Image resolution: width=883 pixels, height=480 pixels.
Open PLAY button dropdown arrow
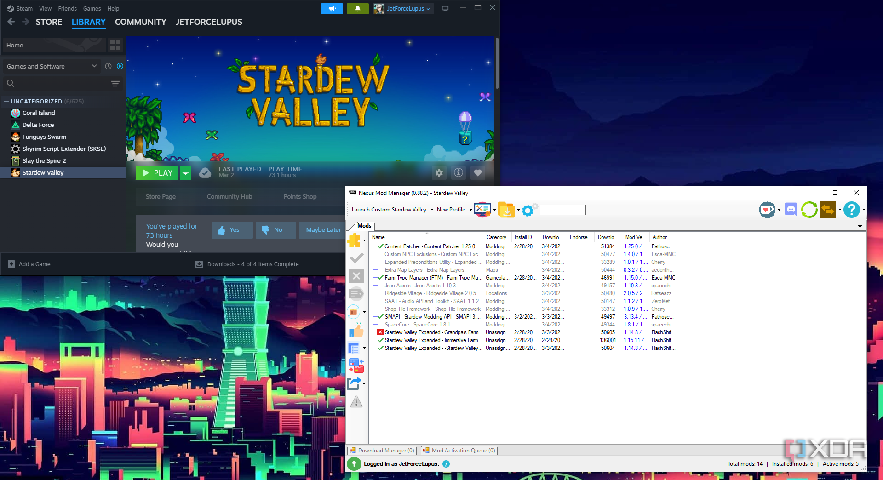pyautogui.click(x=185, y=173)
